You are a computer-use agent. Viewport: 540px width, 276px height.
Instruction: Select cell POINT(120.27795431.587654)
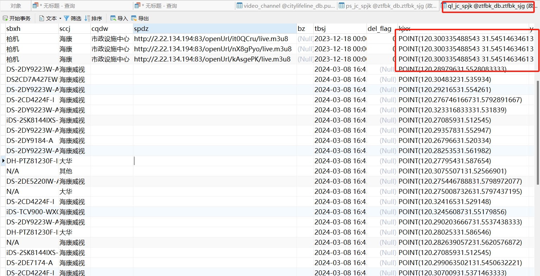[x=463, y=161]
